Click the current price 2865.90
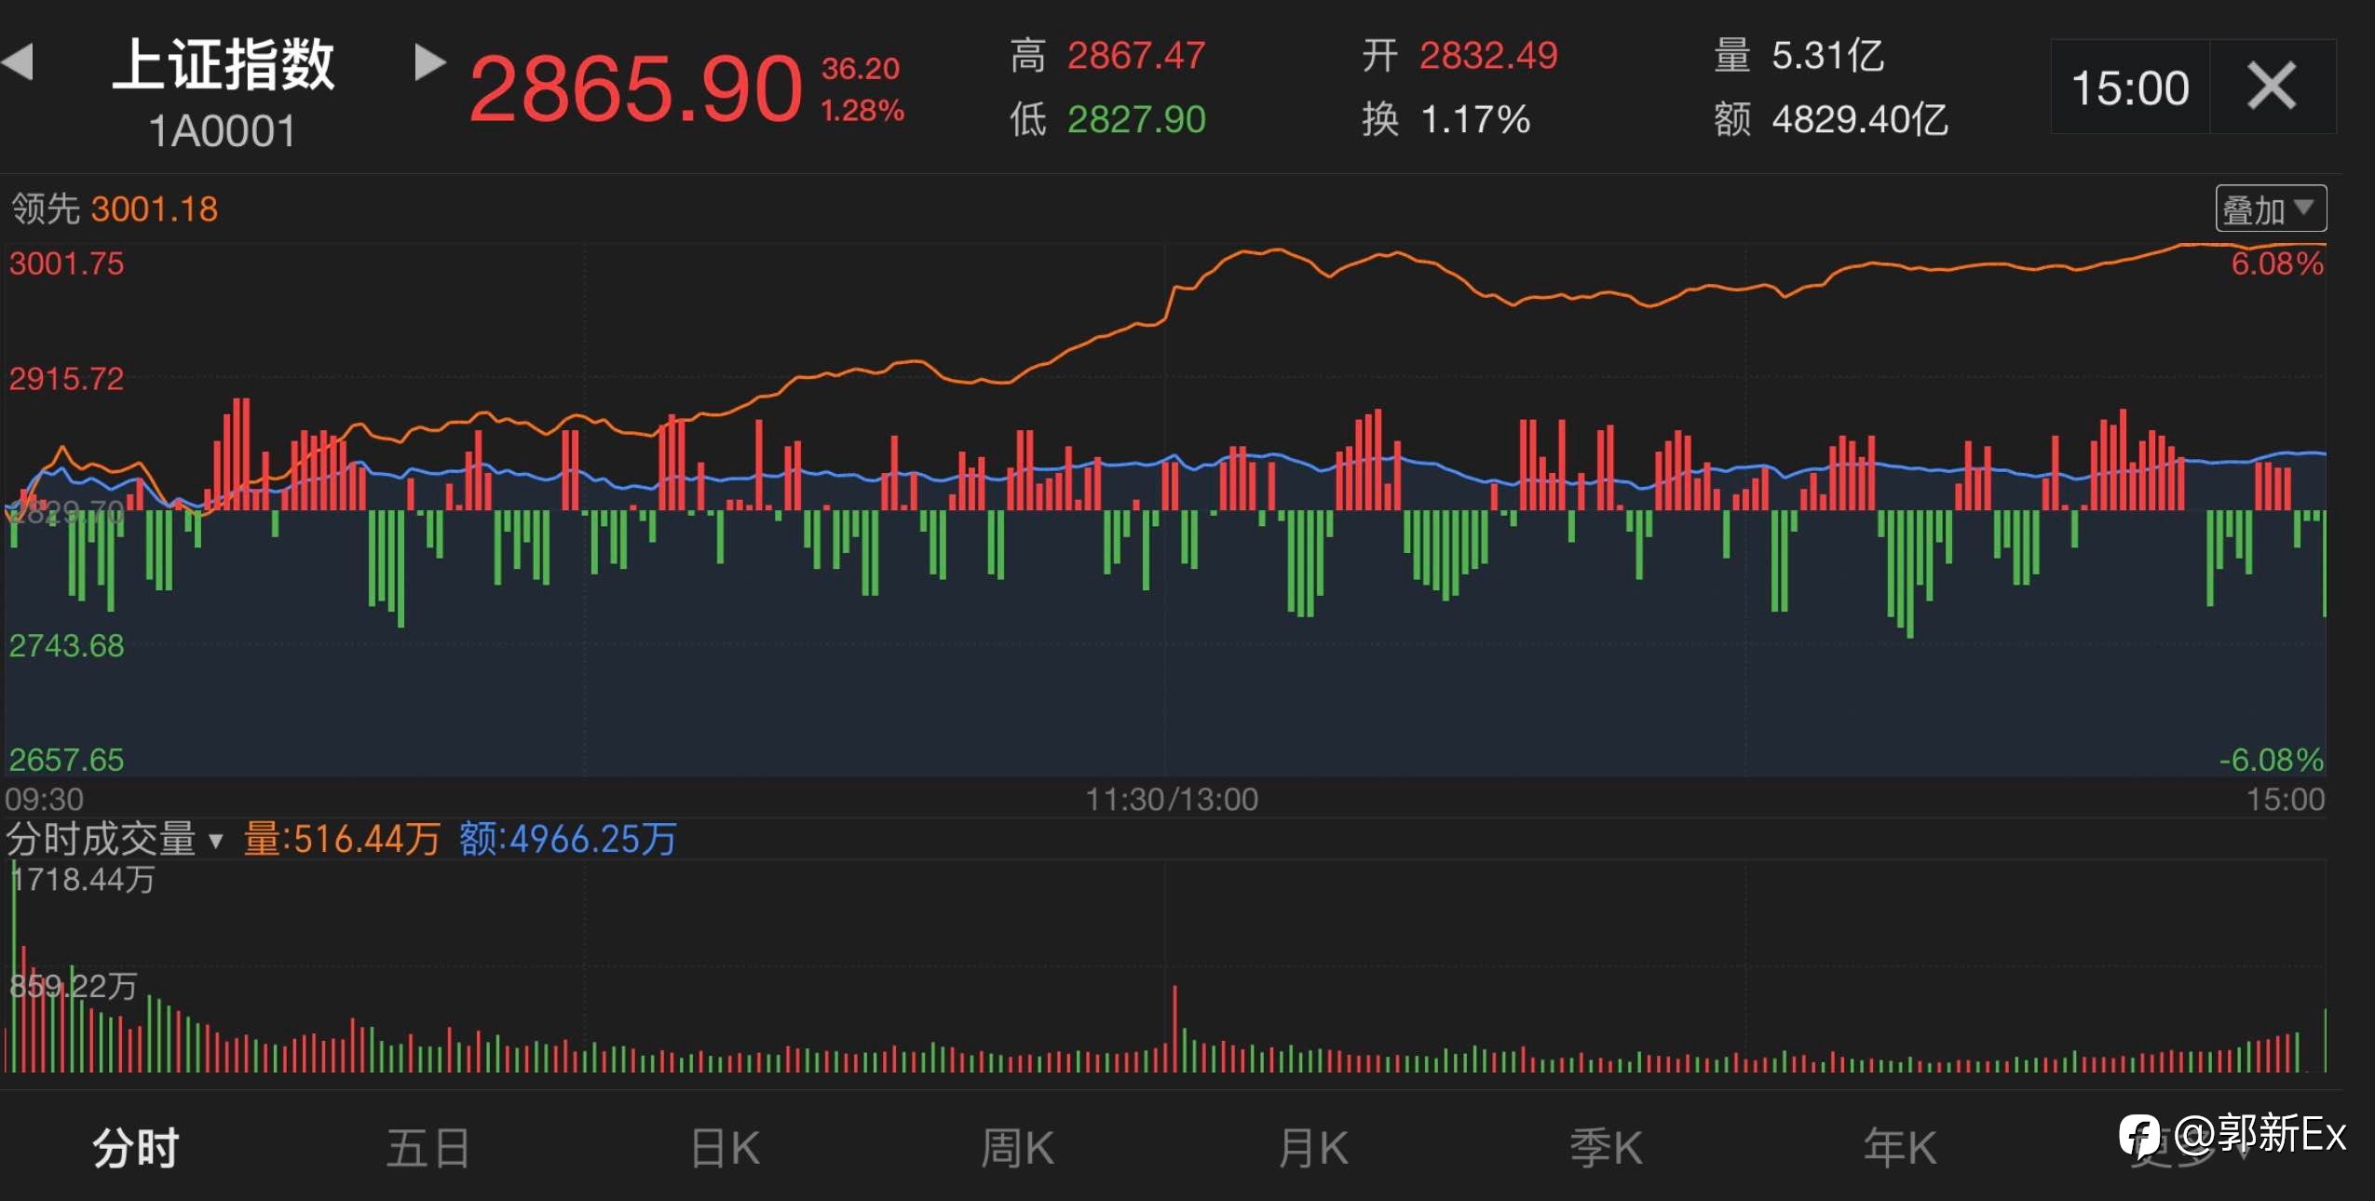Screen dimensions: 2375x1201 click(635, 89)
